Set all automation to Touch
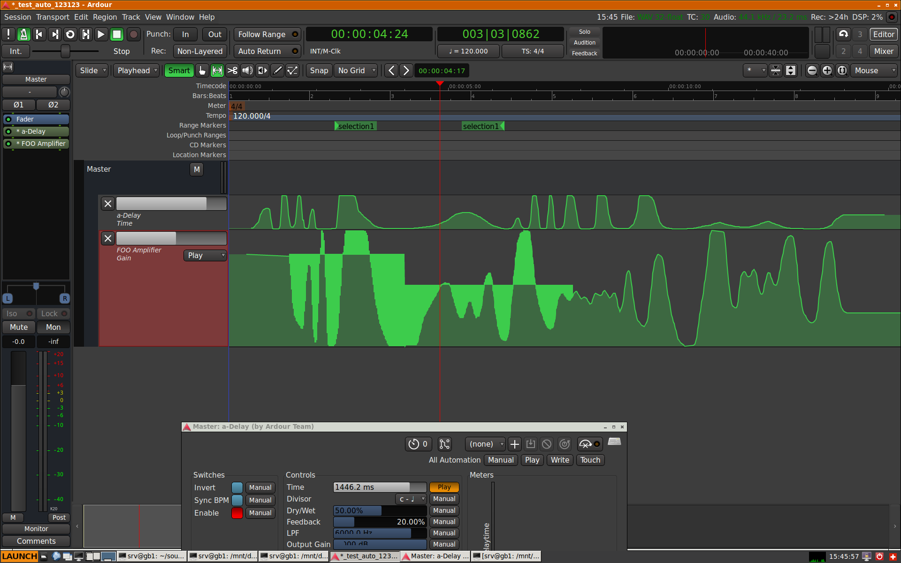The width and height of the screenshot is (901, 563). coord(590,460)
